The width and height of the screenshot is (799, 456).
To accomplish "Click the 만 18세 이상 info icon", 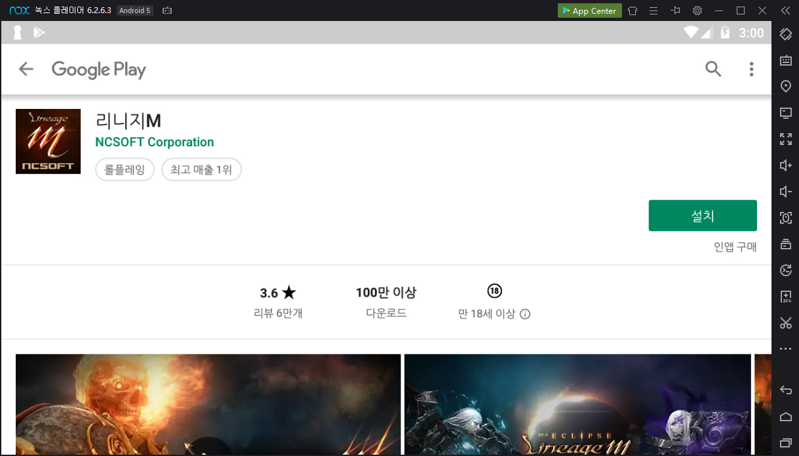I will point(525,314).
